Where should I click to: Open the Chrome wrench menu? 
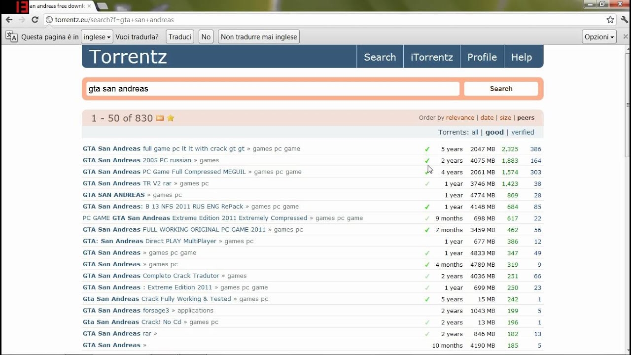(x=625, y=20)
